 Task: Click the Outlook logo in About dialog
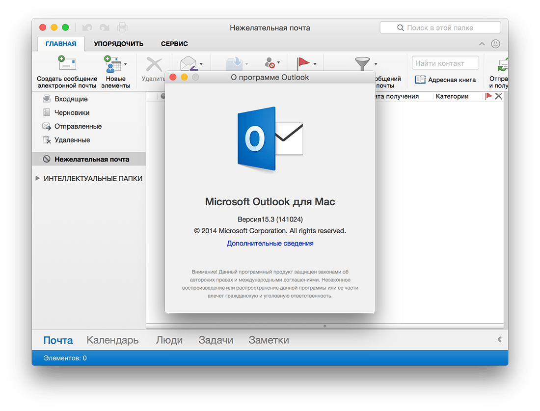[x=270, y=138]
